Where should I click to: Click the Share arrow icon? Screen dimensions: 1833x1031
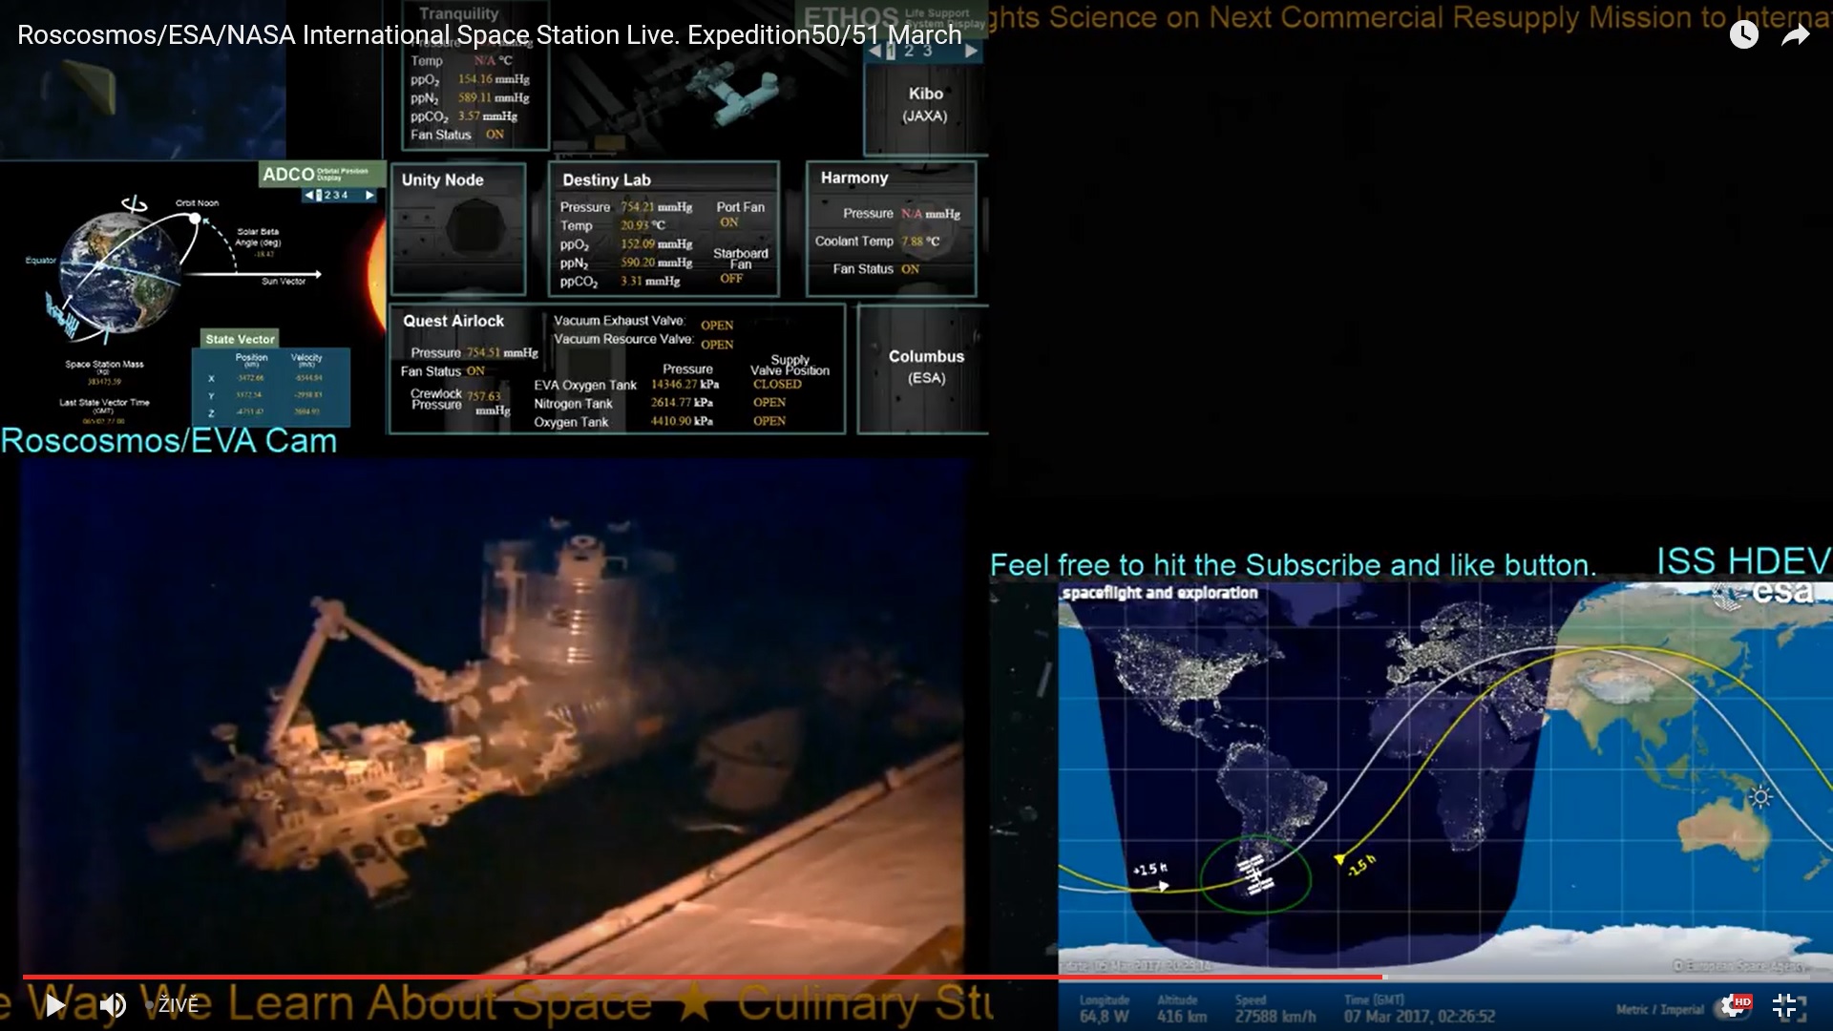click(x=1796, y=35)
